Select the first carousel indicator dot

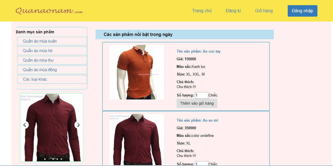point(45,159)
